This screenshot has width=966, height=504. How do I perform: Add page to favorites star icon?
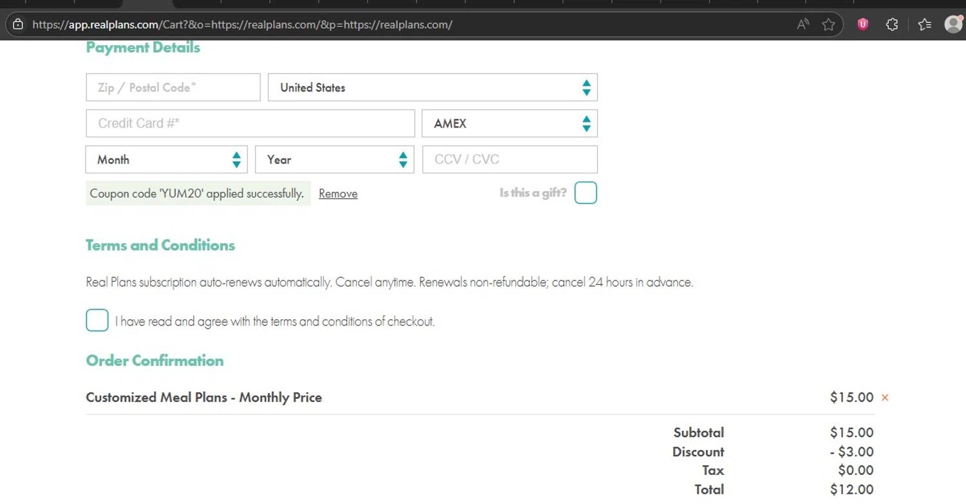pyautogui.click(x=829, y=24)
